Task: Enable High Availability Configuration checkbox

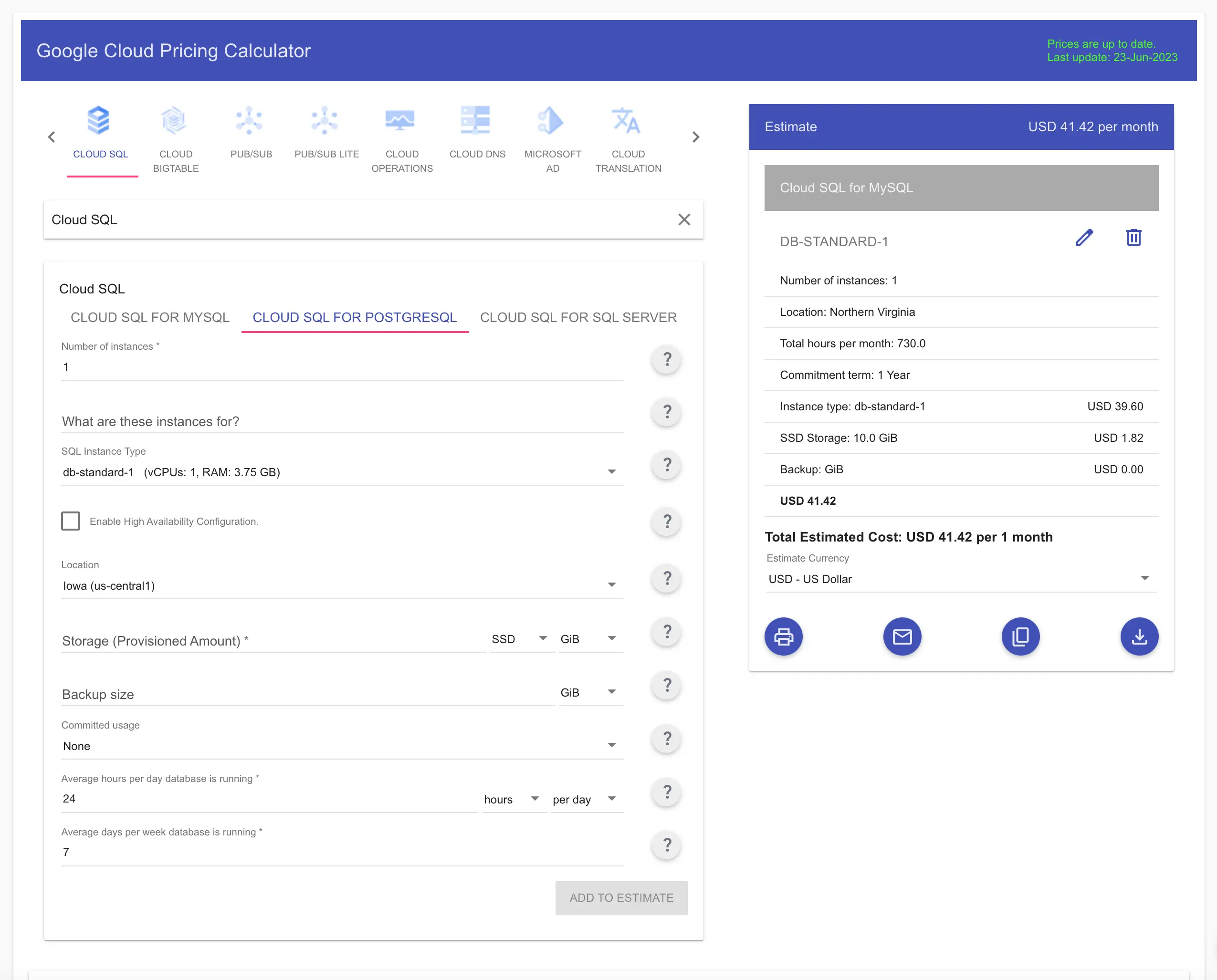Action: [71, 521]
